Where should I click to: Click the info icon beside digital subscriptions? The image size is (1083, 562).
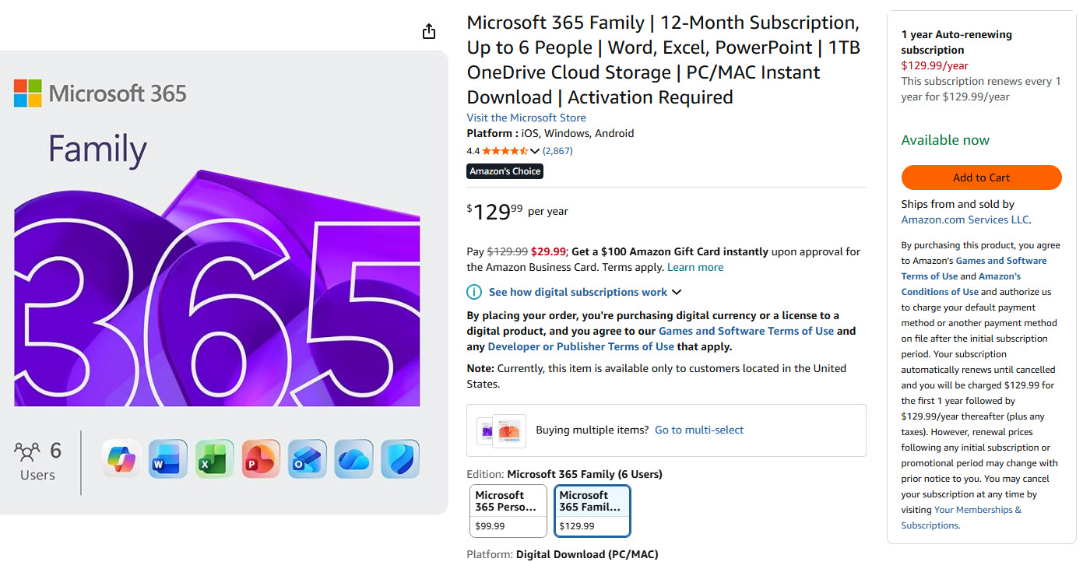pos(473,292)
